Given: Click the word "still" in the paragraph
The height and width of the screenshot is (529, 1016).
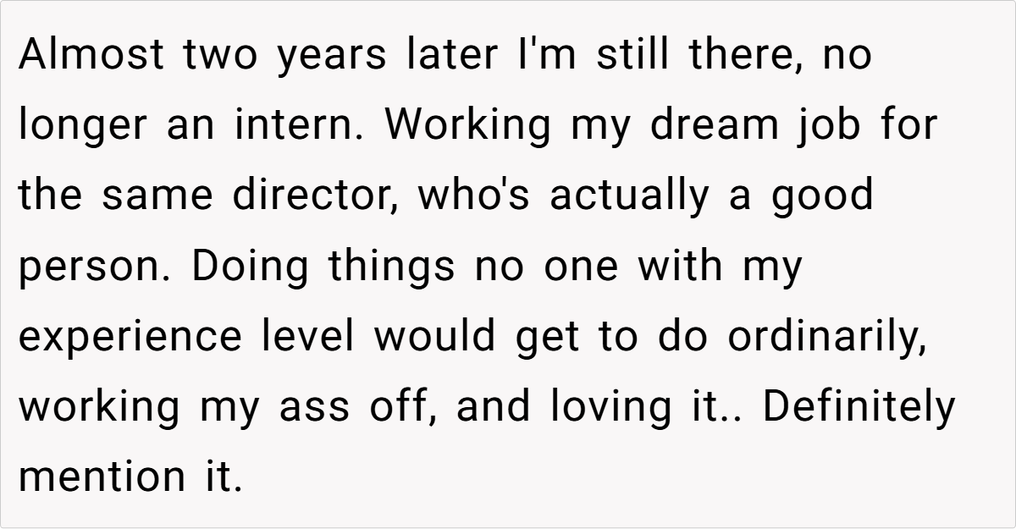Looking at the screenshot, I should click(x=627, y=56).
